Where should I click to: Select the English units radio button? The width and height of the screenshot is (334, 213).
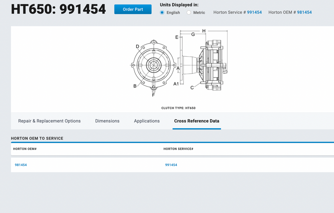click(162, 12)
